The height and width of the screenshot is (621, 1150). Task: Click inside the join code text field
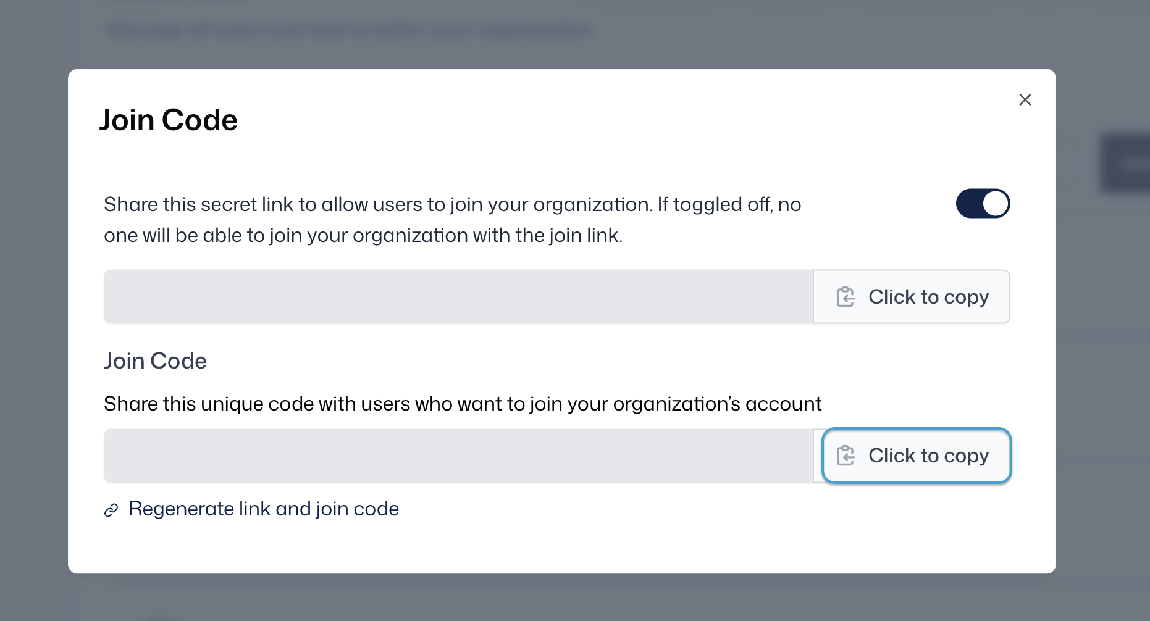(x=457, y=456)
